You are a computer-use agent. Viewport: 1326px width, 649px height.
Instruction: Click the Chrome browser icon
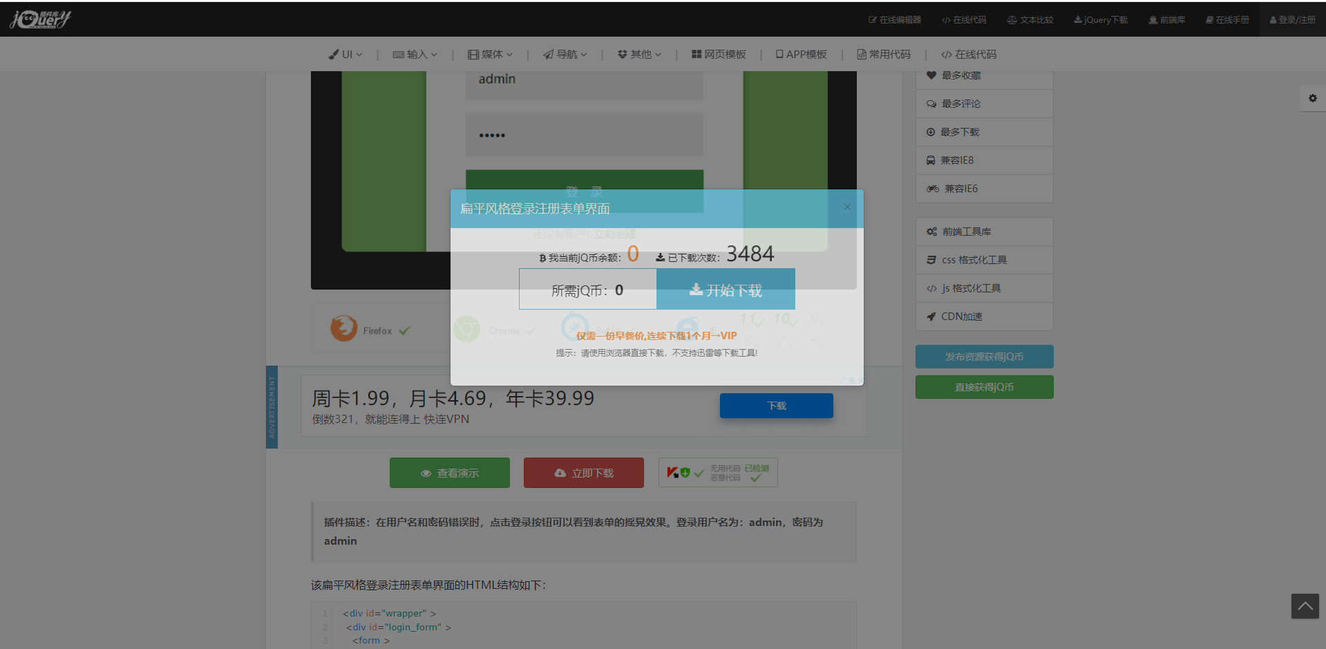tap(466, 328)
